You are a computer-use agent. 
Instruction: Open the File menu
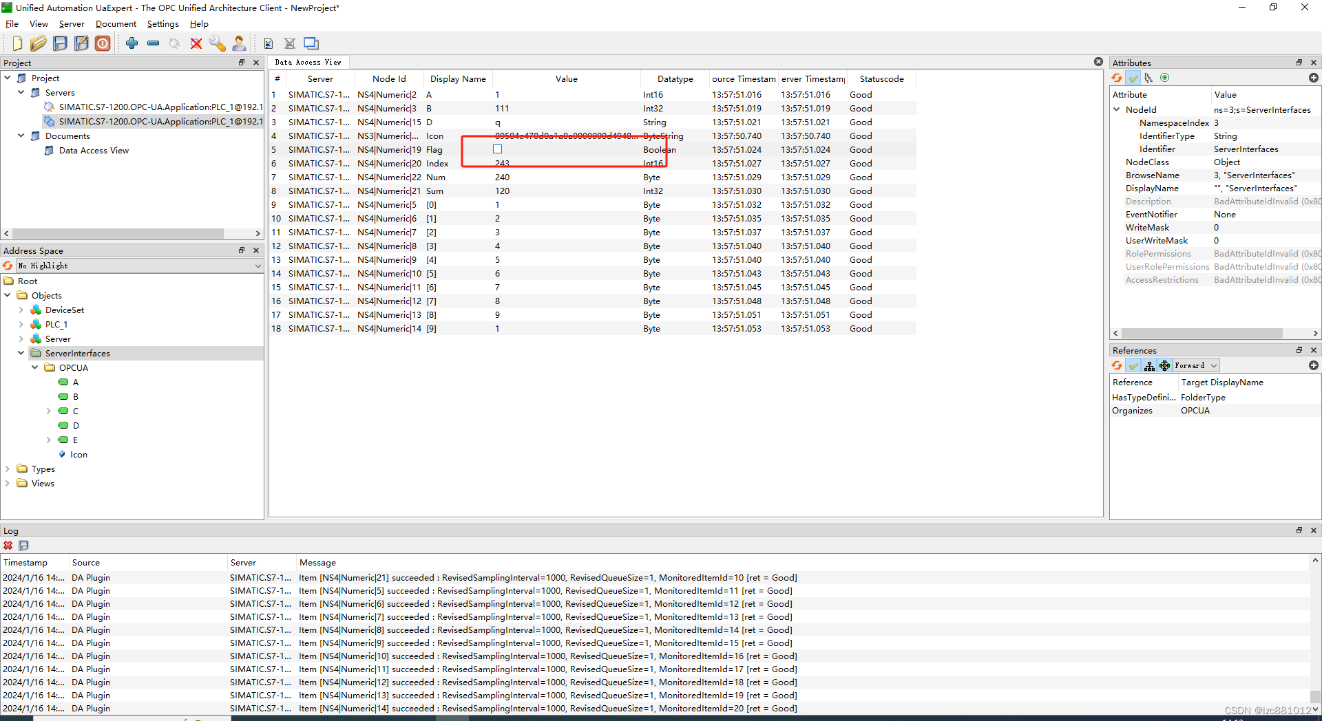12,24
